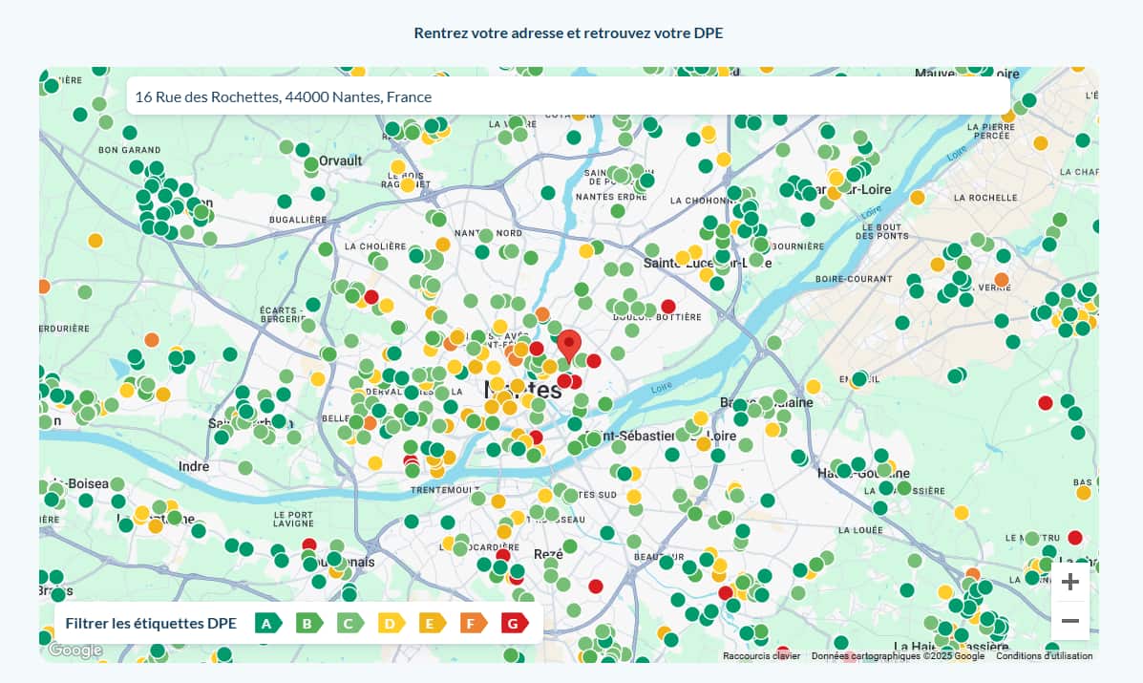This screenshot has width=1143, height=683.
Task: Open the Raccourcis clavier link
Action: pos(761,656)
